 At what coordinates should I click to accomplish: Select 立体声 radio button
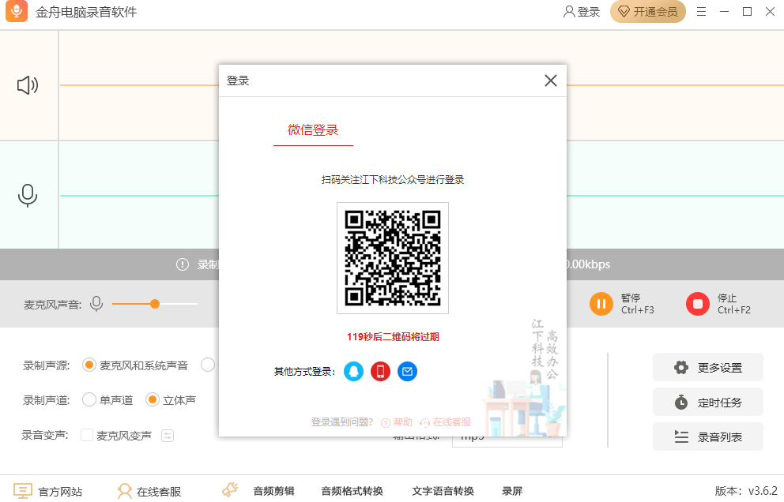pos(152,400)
